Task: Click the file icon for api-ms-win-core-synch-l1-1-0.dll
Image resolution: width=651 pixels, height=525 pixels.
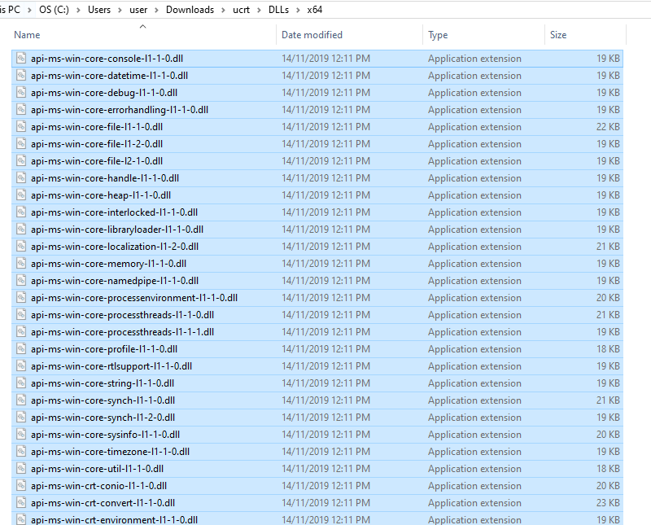Action: 21,400
